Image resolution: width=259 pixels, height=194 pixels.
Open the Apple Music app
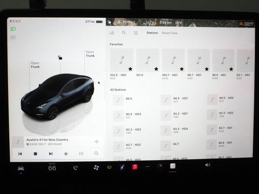point(135,167)
